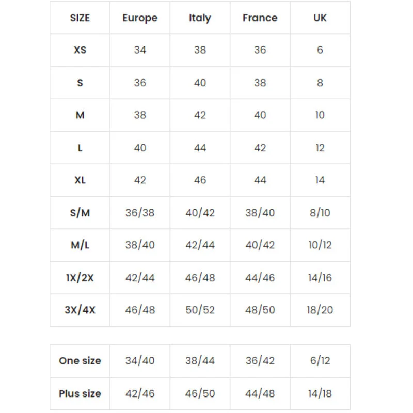Click the UK column header
The image size is (413, 413).
click(x=320, y=18)
